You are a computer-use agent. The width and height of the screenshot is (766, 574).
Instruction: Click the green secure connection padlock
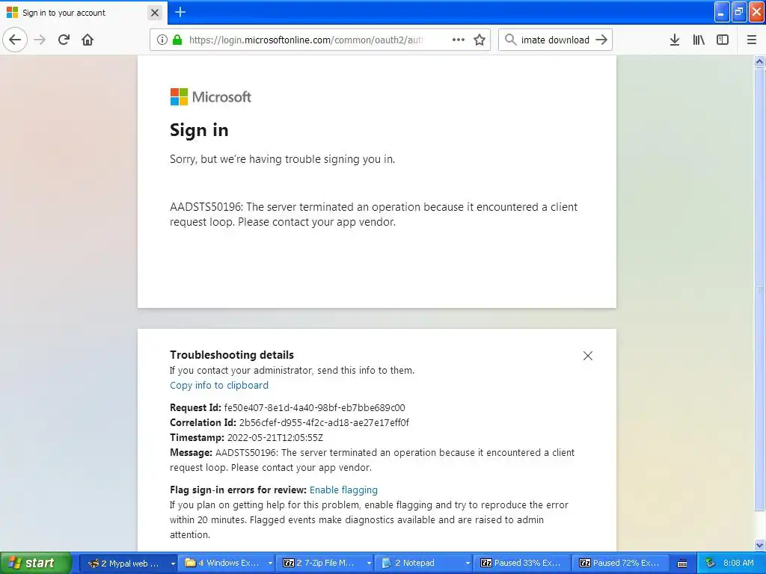(177, 40)
